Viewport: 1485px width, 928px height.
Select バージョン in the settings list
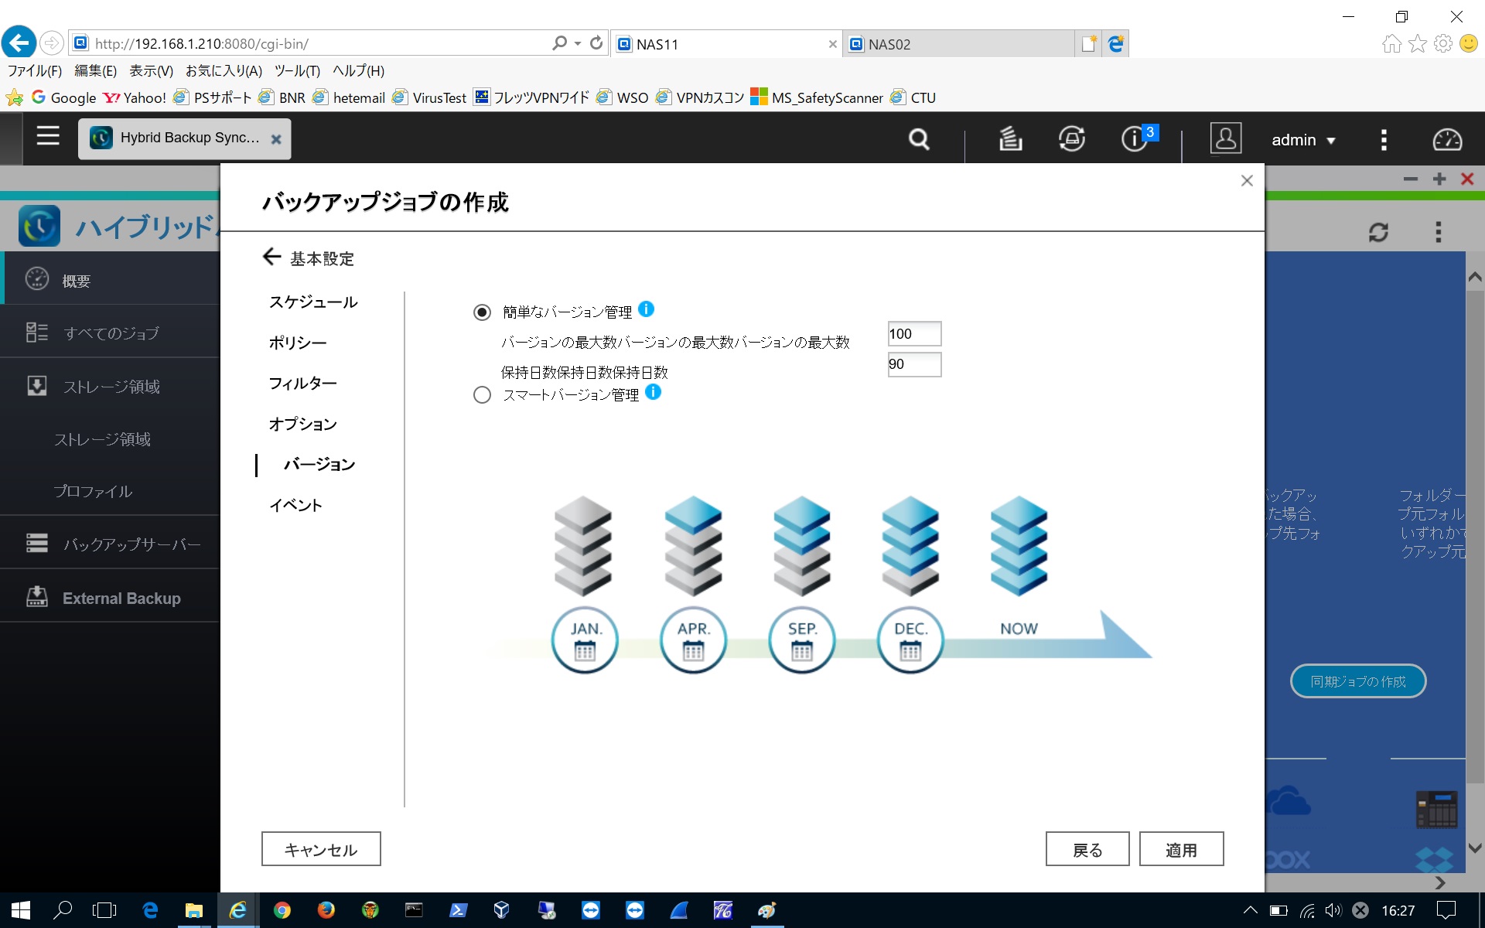(x=319, y=464)
